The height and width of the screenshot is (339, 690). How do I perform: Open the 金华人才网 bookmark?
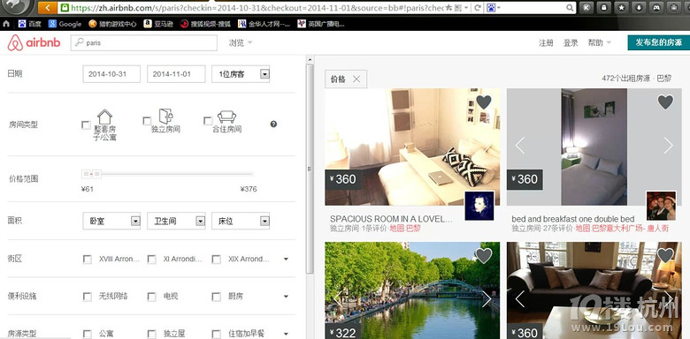[264, 24]
